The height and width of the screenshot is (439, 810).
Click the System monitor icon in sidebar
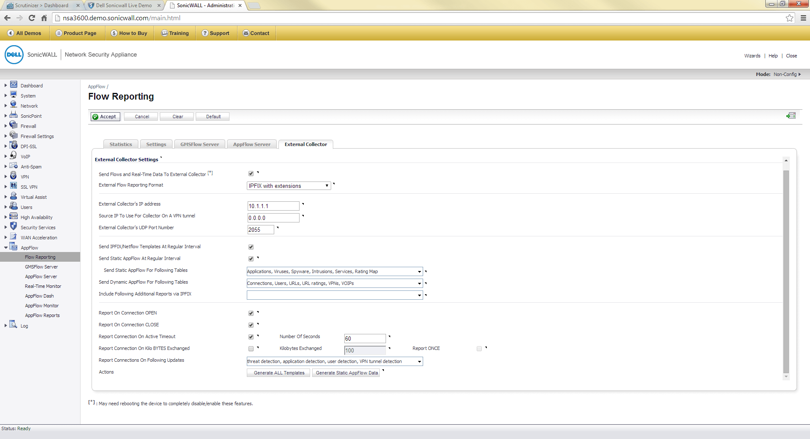[13, 95]
